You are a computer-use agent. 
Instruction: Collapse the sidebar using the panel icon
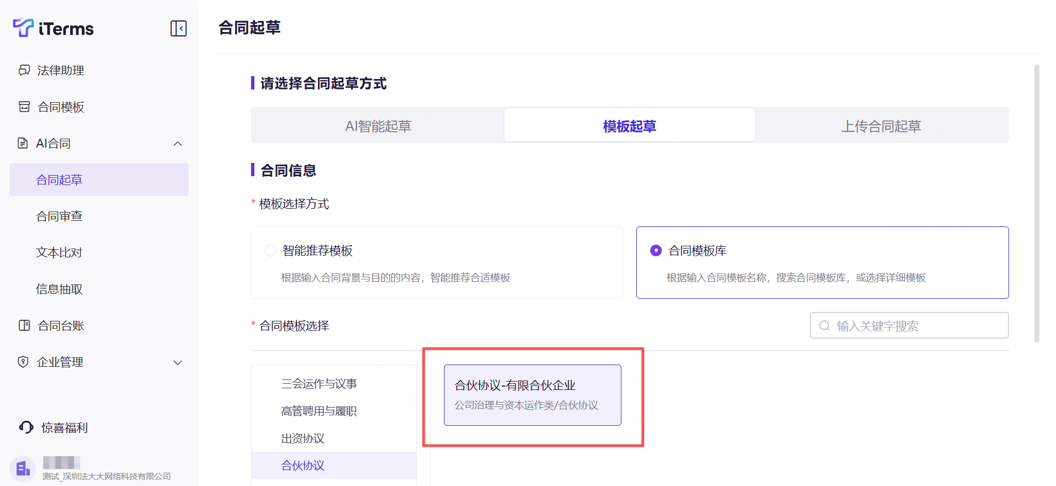pos(179,28)
